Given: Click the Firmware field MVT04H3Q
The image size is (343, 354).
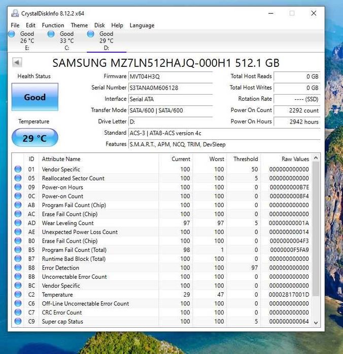Looking at the screenshot, I should 170,76.
